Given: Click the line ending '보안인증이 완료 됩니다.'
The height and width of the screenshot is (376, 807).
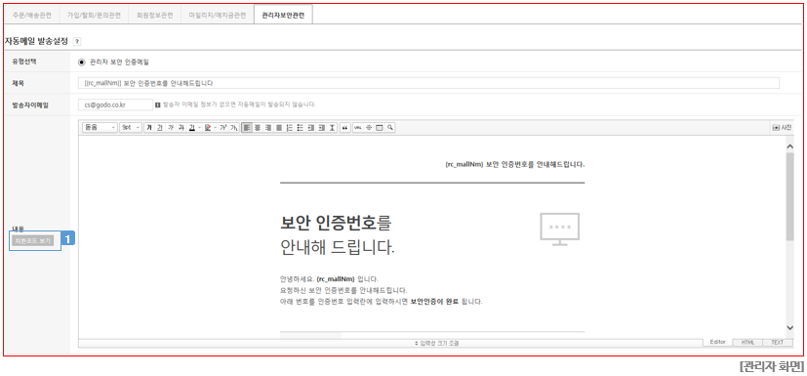Looking at the screenshot, I should [x=382, y=302].
